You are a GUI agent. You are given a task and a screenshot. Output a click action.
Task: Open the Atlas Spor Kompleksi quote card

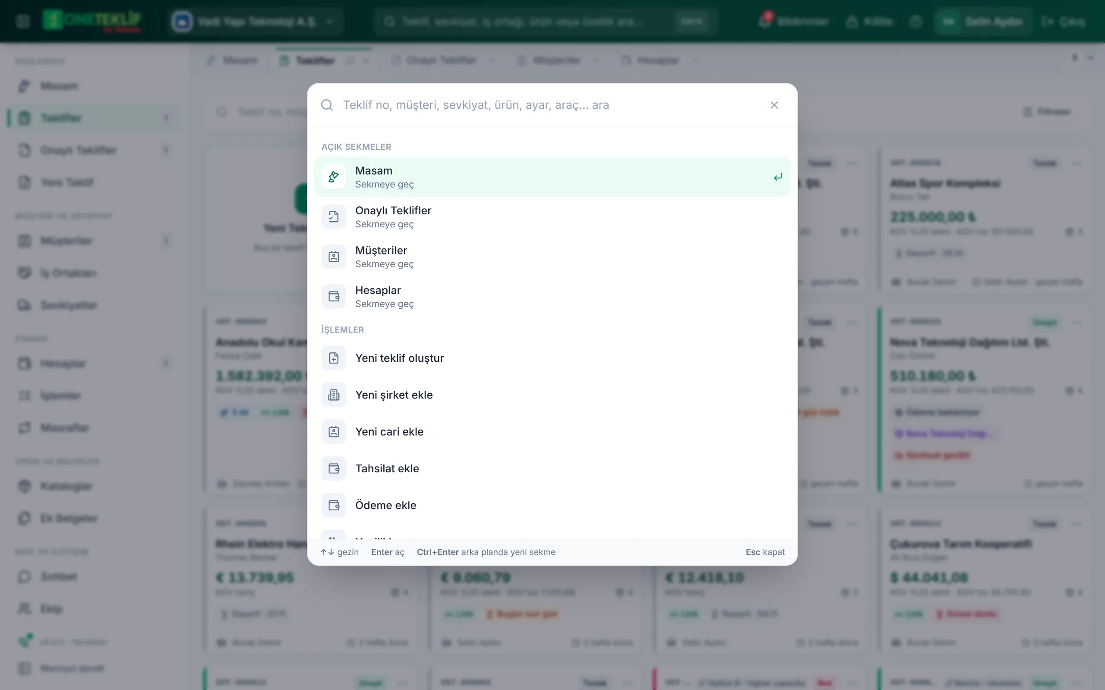985,220
